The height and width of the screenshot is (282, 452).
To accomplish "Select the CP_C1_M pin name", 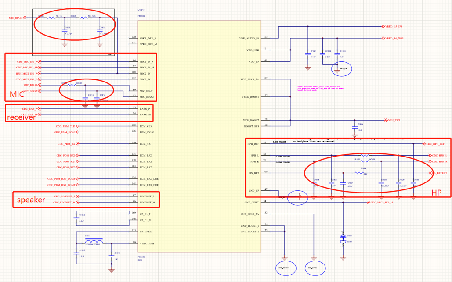I will click(145, 220).
